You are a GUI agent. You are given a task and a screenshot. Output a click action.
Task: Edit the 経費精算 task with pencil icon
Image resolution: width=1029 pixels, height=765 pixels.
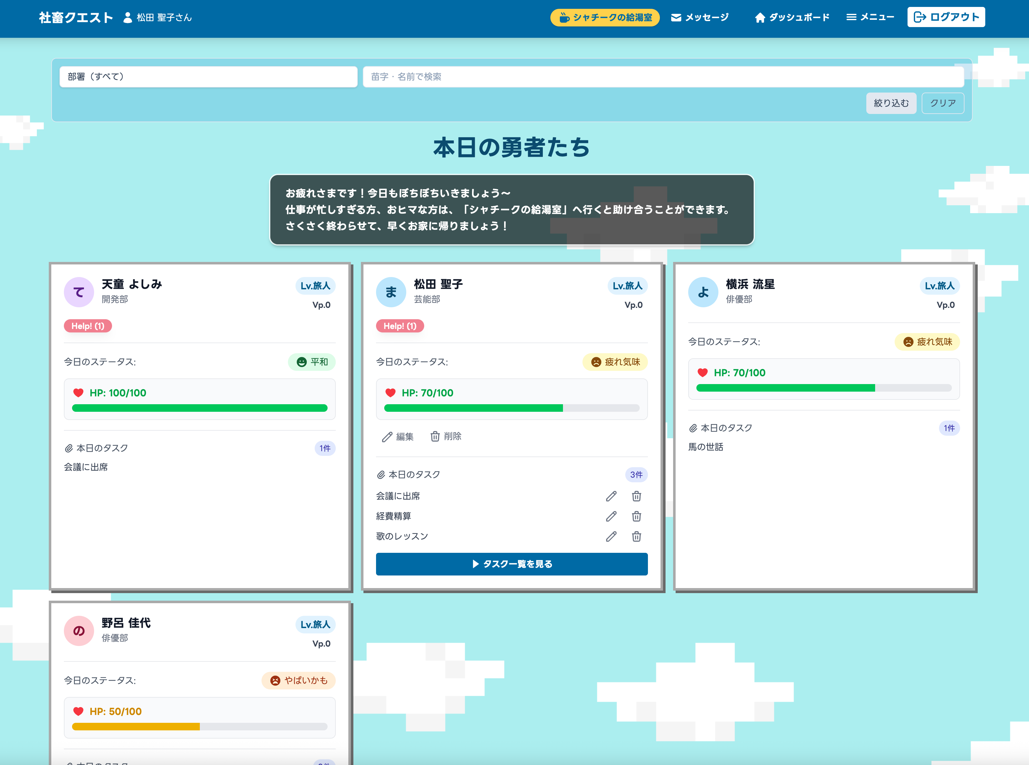611,516
